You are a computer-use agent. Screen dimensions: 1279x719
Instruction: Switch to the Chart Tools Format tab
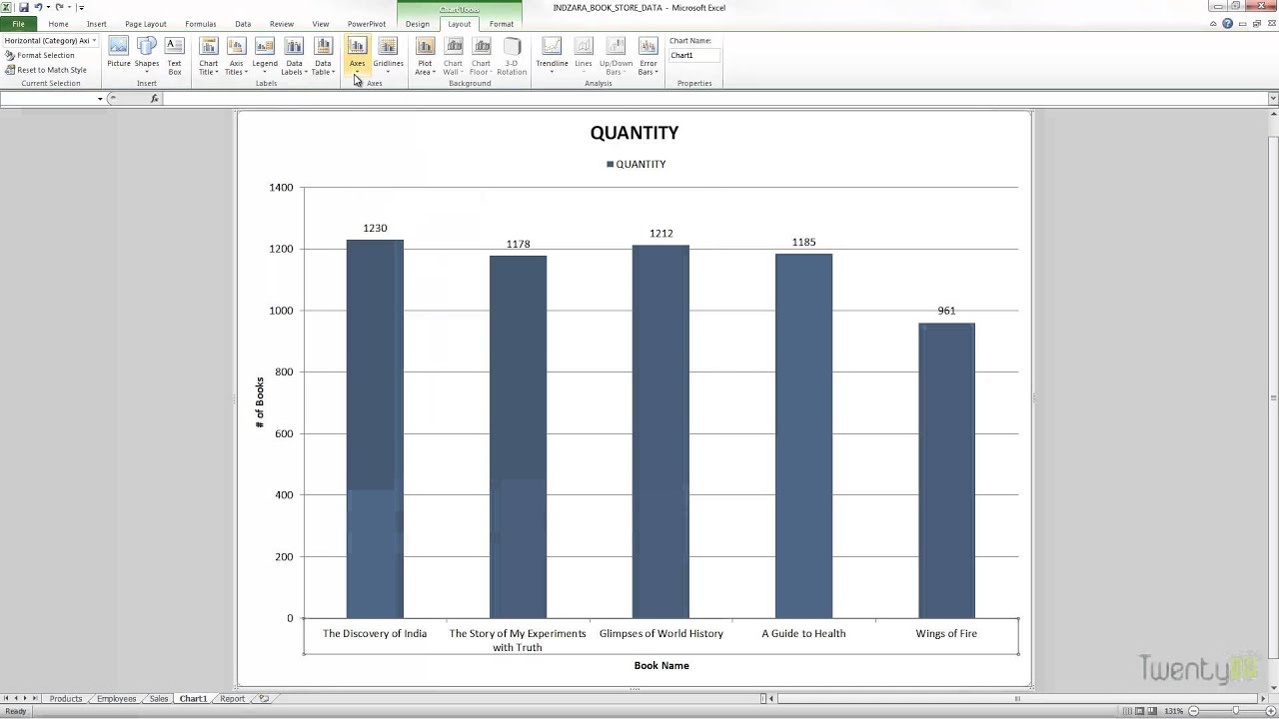click(x=502, y=24)
